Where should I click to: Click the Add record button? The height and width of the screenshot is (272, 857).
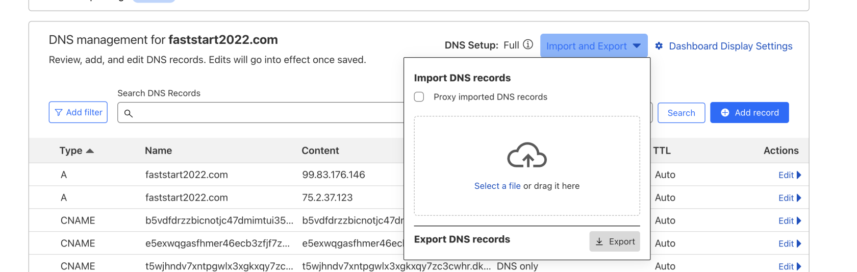[749, 113]
